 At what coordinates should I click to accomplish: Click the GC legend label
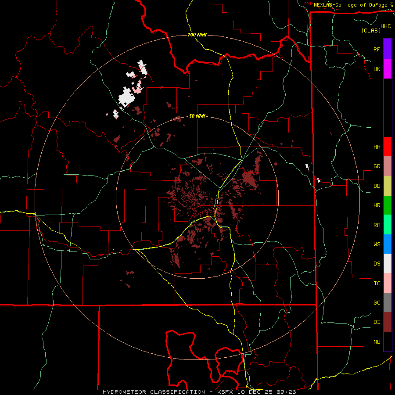(x=377, y=303)
